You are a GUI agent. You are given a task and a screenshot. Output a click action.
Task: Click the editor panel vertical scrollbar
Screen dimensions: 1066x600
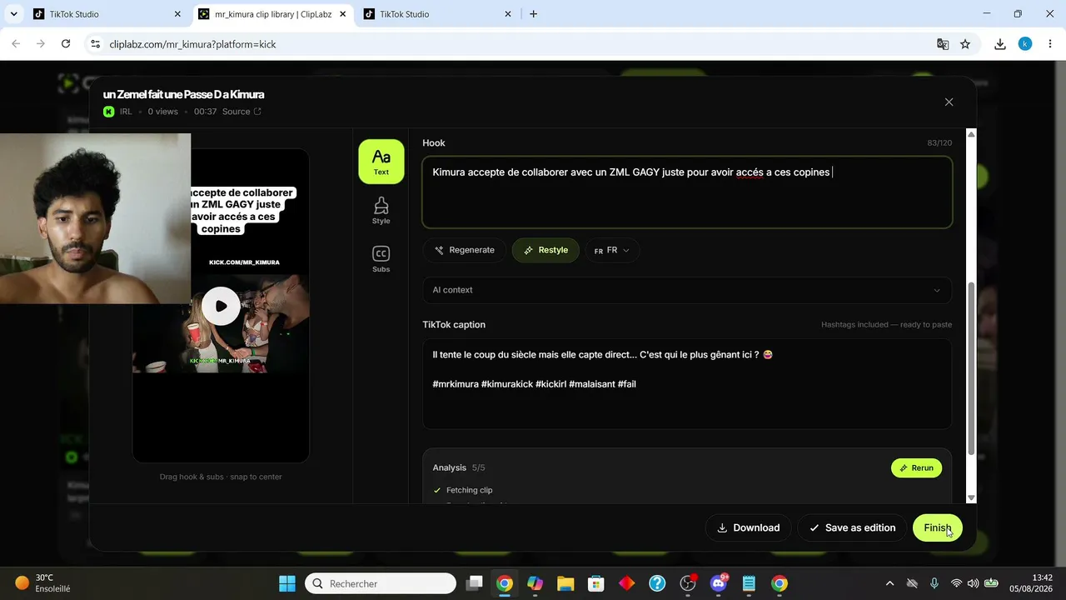tap(971, 367)
